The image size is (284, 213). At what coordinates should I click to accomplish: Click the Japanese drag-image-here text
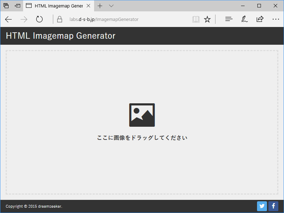[142, 138]
